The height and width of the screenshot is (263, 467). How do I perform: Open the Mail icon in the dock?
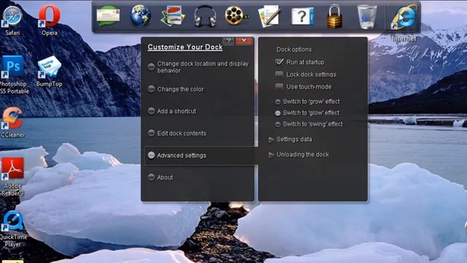[108, 16]
